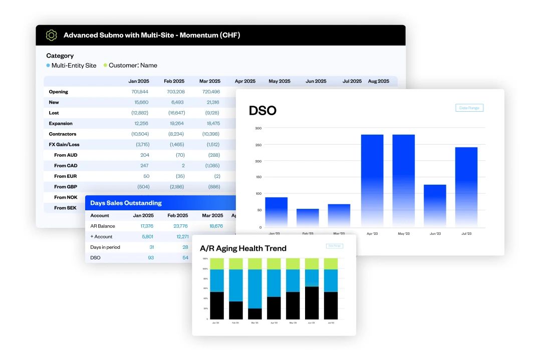
Task: Select the From AUD currency sub-row
Action: [x=65, y=155]
